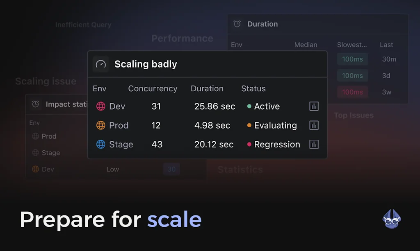
Task: Switch to the Statistics tab
Action: [240, 169]
